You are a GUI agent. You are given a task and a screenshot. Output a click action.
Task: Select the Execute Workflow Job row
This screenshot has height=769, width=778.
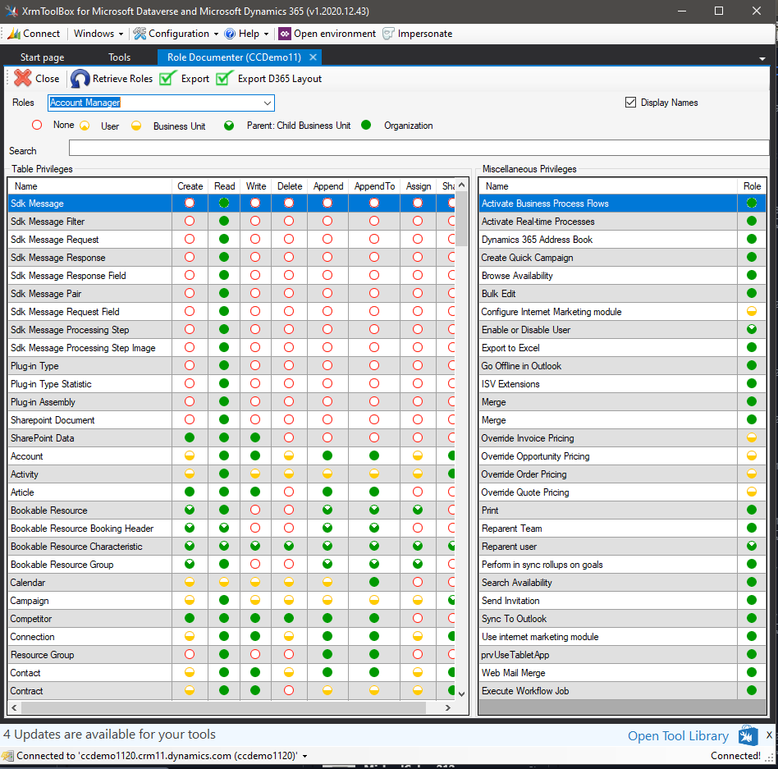tap(623, 690)
